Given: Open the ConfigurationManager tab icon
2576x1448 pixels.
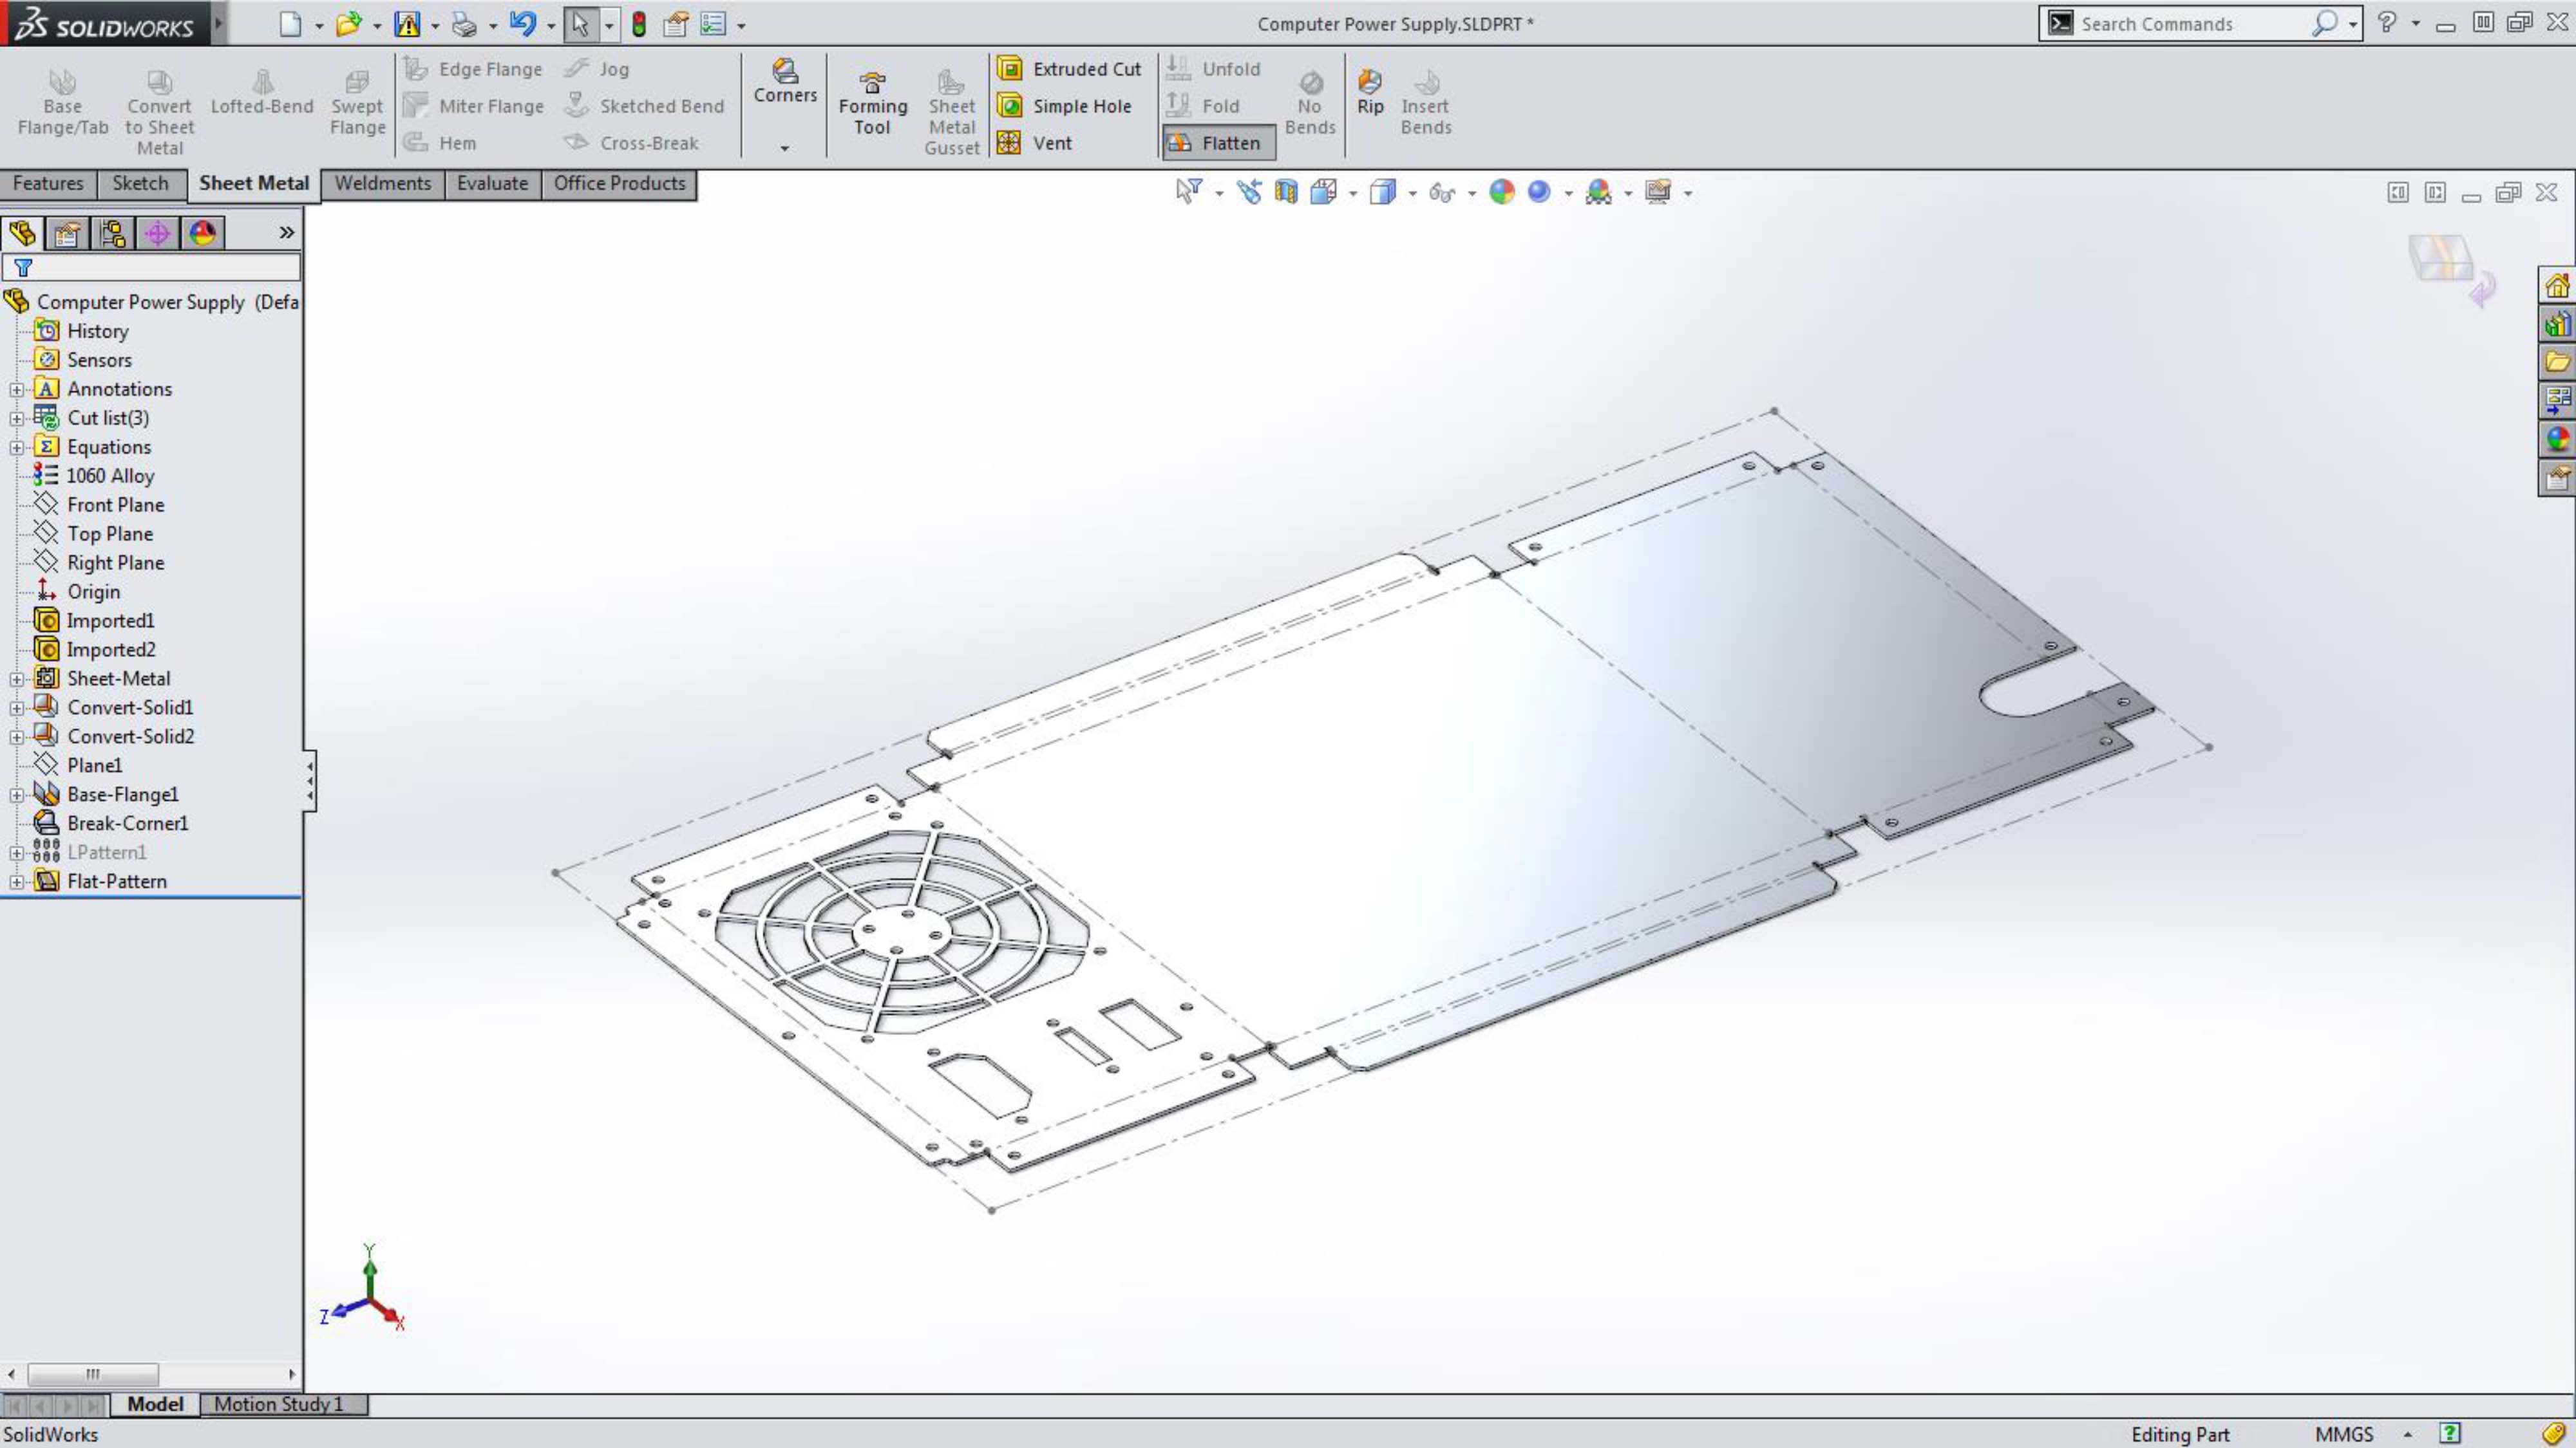Looking at the screenshot, I should [x=112, y=233].
